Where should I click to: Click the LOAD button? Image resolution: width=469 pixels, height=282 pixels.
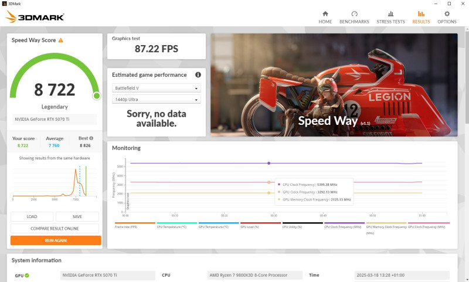point(32,216)
